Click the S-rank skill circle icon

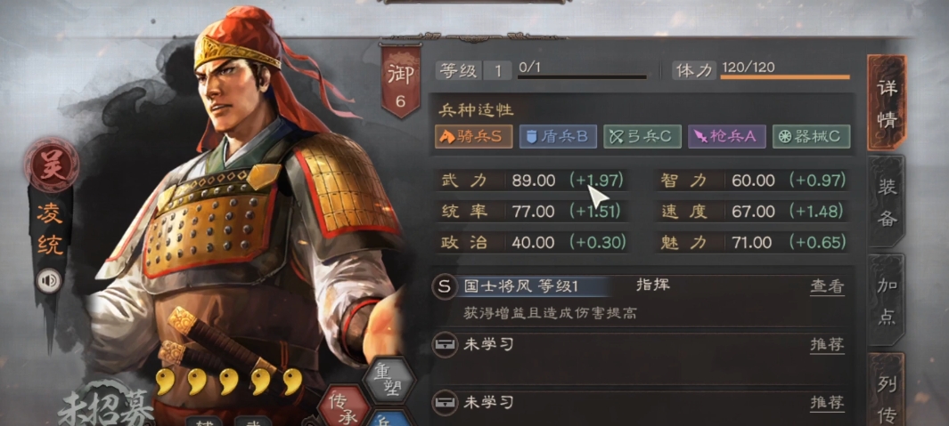[444, 287]
